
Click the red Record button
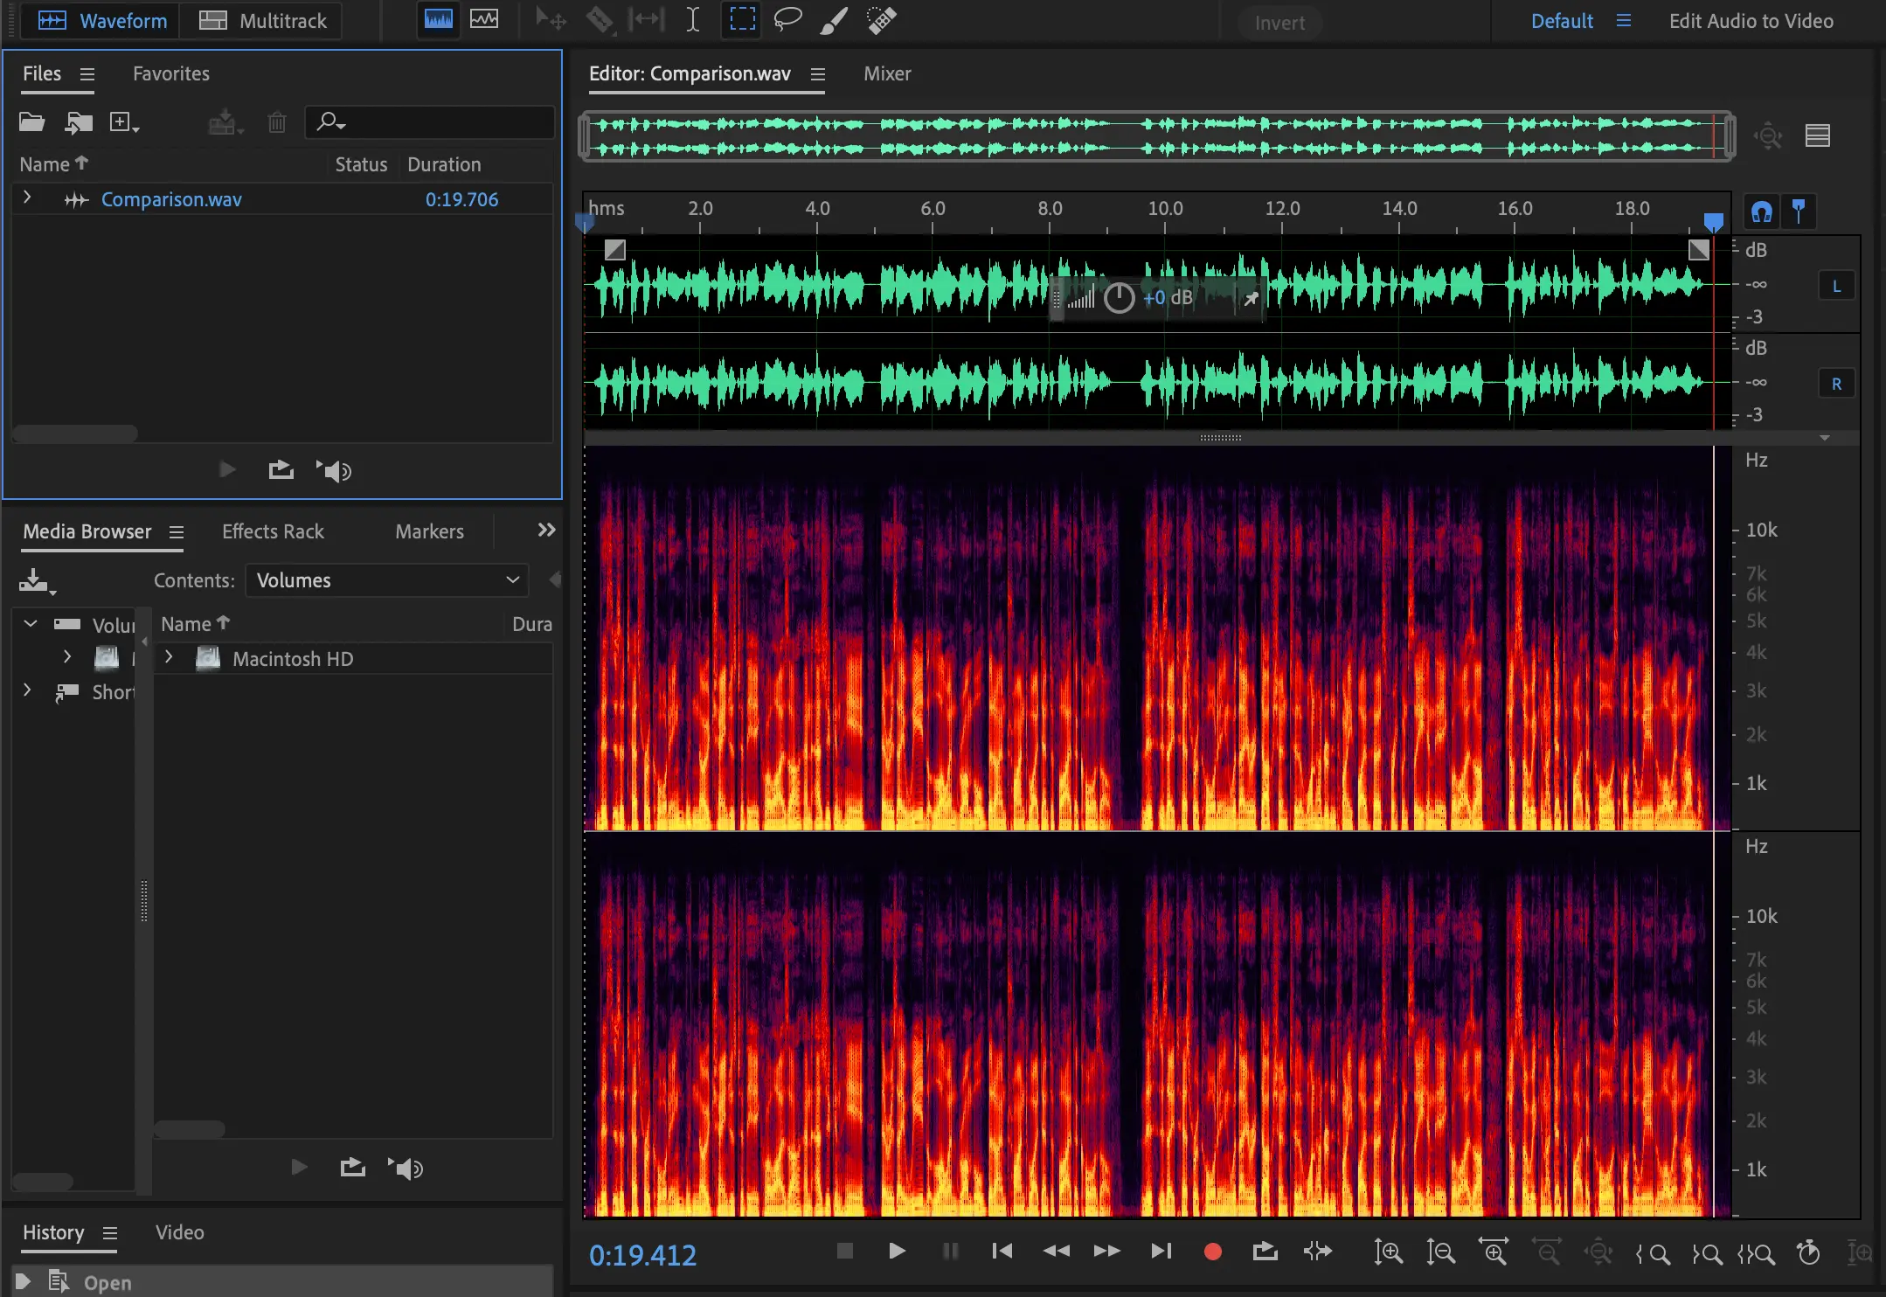1212,1252
